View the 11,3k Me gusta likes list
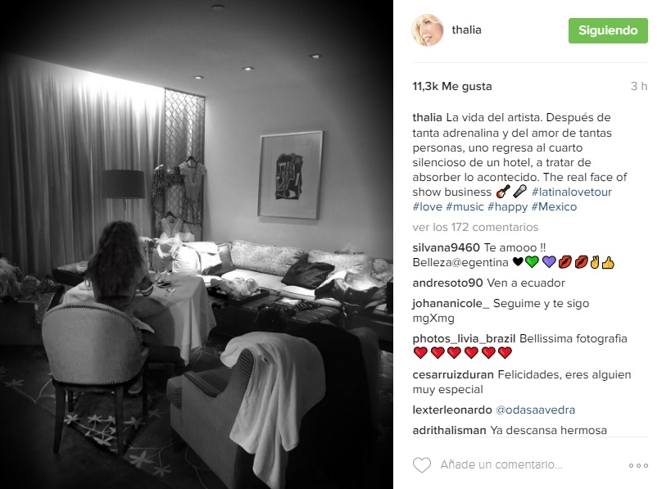Image resolution: width=671 pixels, height=489 pixels. tap(452, 87)
